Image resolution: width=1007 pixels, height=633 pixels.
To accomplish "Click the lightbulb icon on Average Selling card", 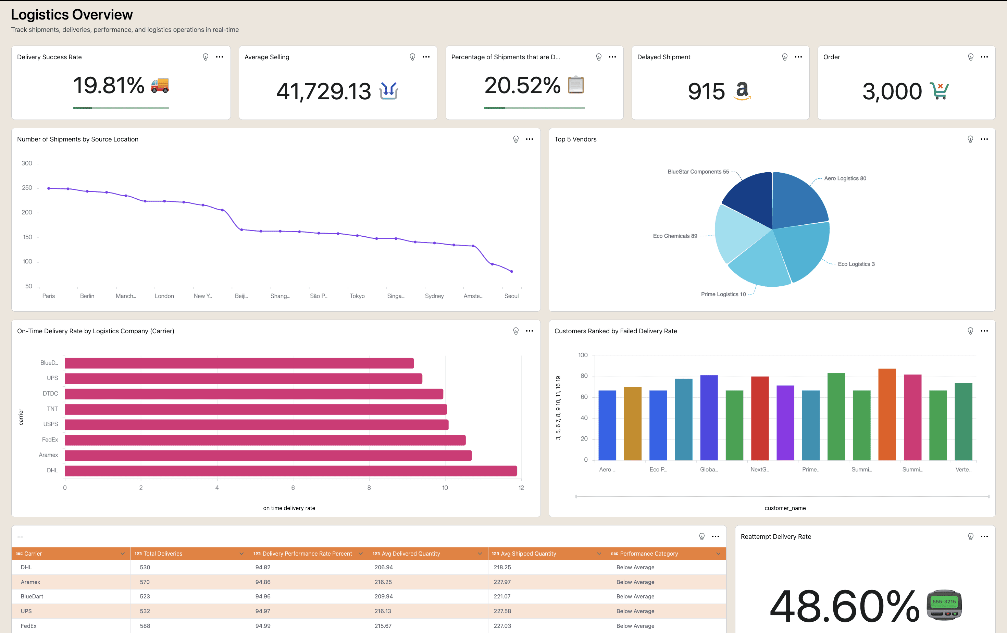I will click(412, 57).
